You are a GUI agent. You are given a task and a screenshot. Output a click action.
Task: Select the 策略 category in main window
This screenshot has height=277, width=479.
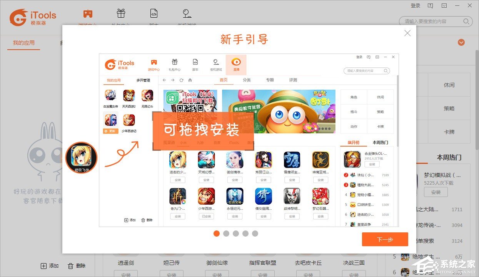449,108
